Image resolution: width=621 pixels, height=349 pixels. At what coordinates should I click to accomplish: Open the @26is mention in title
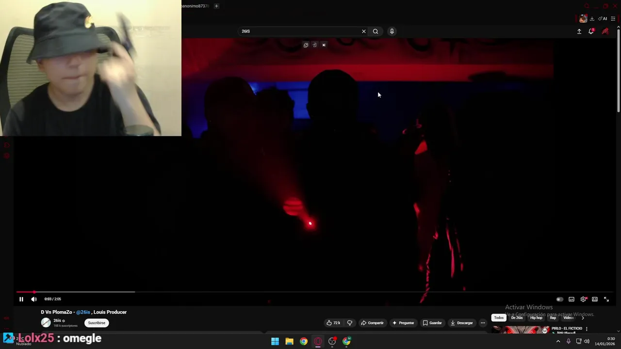(83, 312)
